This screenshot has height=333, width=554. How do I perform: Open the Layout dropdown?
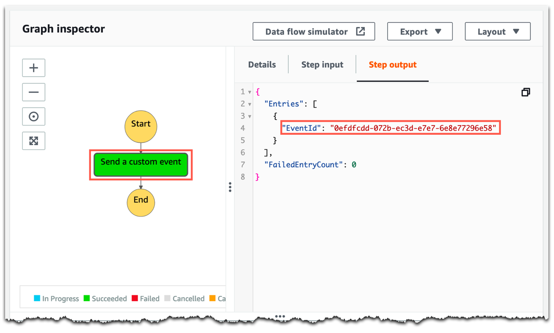pos(498,31)
